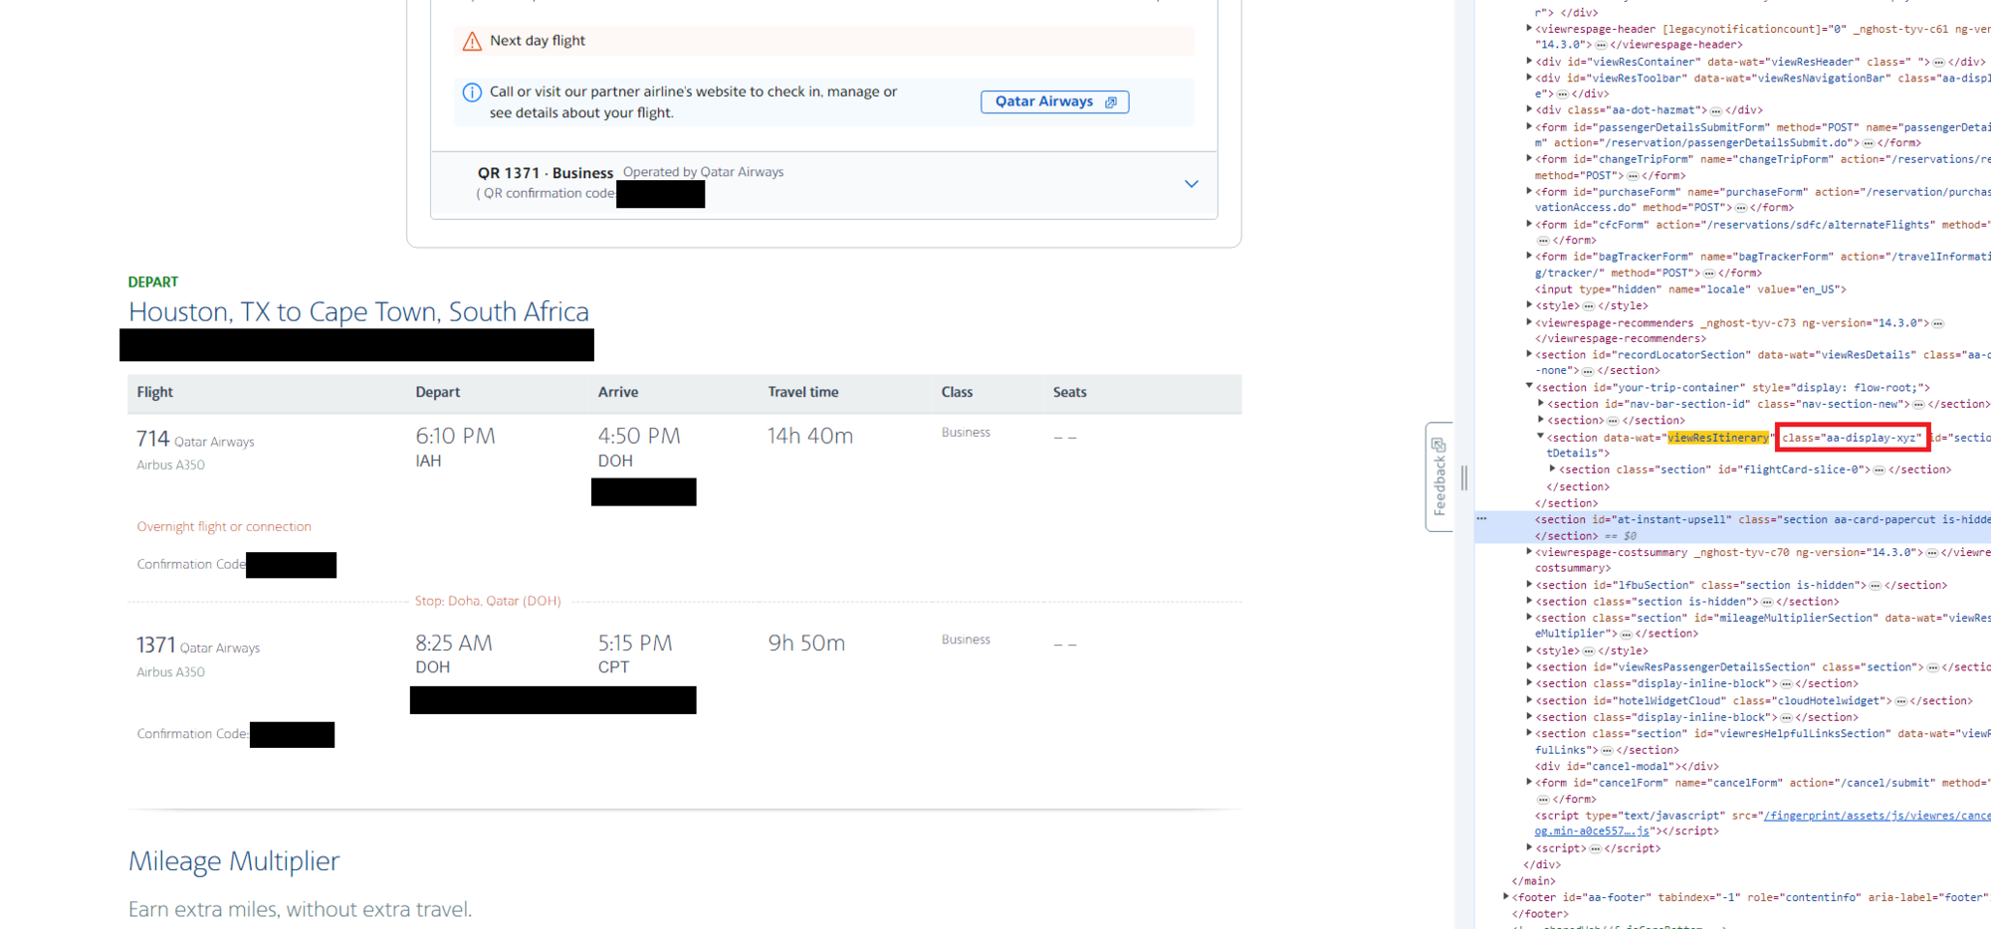This screenshot has width=1991, height=929.
Task: Expand the flightCard-slice-0 section node
Action: [x=1552, y=469]
